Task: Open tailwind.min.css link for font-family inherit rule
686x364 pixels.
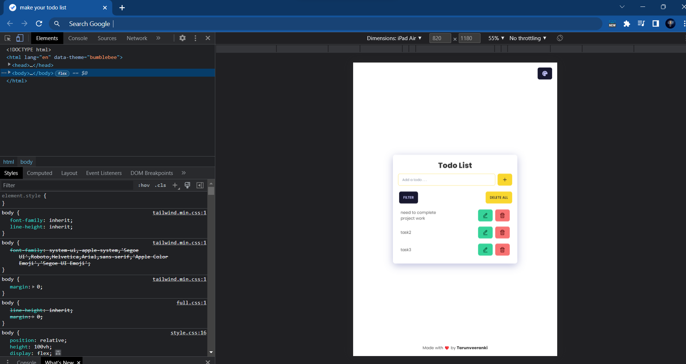Action: coord(179,213)
